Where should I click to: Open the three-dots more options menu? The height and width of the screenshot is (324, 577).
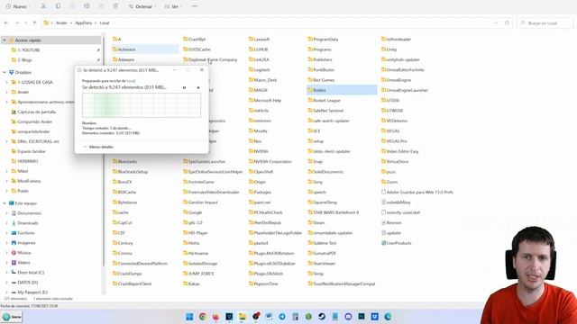pos(195,6)
